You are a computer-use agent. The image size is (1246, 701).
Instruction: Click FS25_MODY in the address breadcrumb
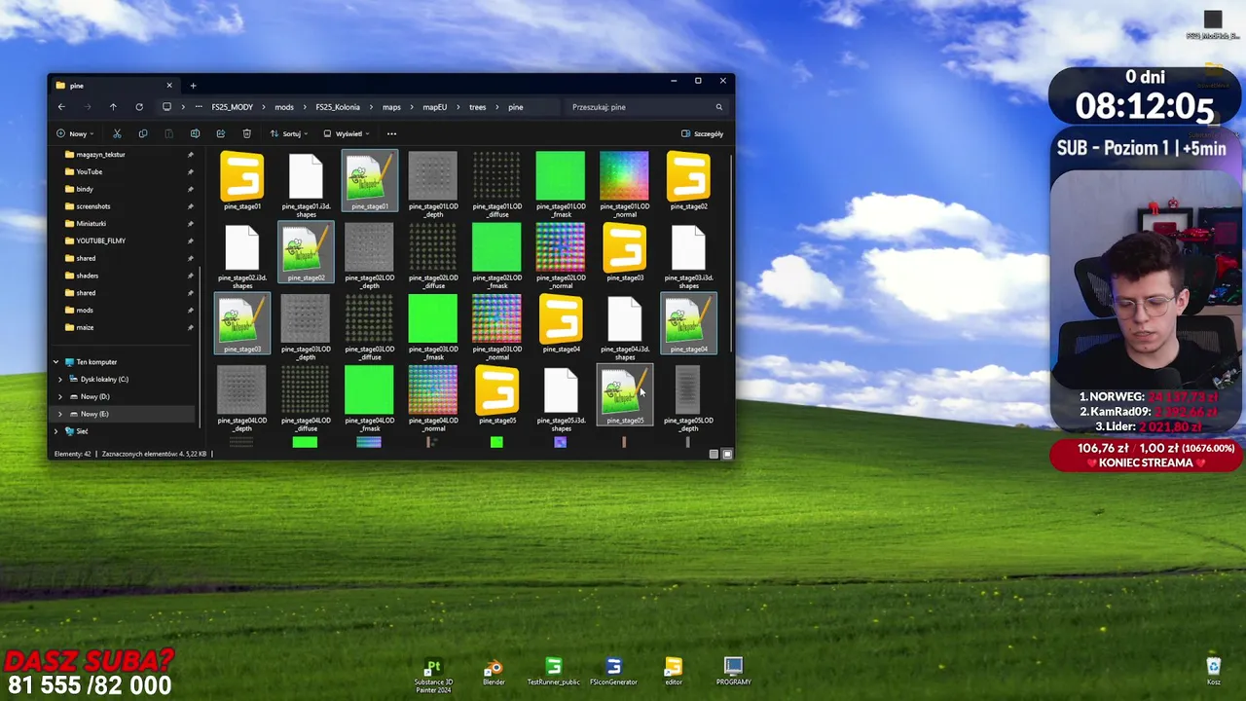point(232,107)
